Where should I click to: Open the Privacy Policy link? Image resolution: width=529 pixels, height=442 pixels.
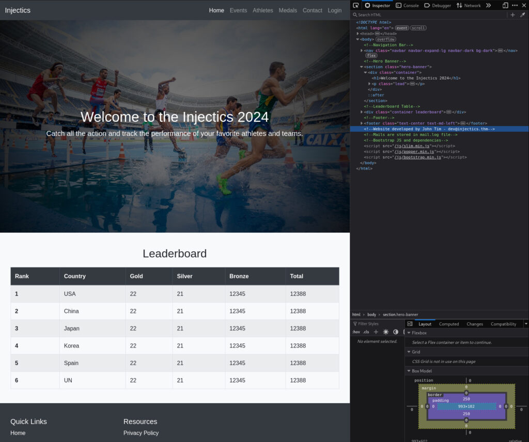point(141,433)
